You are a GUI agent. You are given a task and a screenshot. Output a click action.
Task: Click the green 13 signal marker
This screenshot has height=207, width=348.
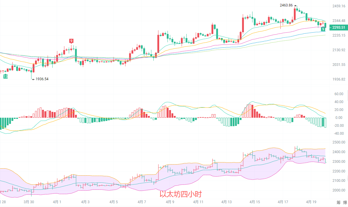[5, 76]
